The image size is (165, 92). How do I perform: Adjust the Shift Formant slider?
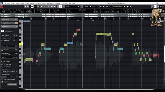[x=9, y=53]
